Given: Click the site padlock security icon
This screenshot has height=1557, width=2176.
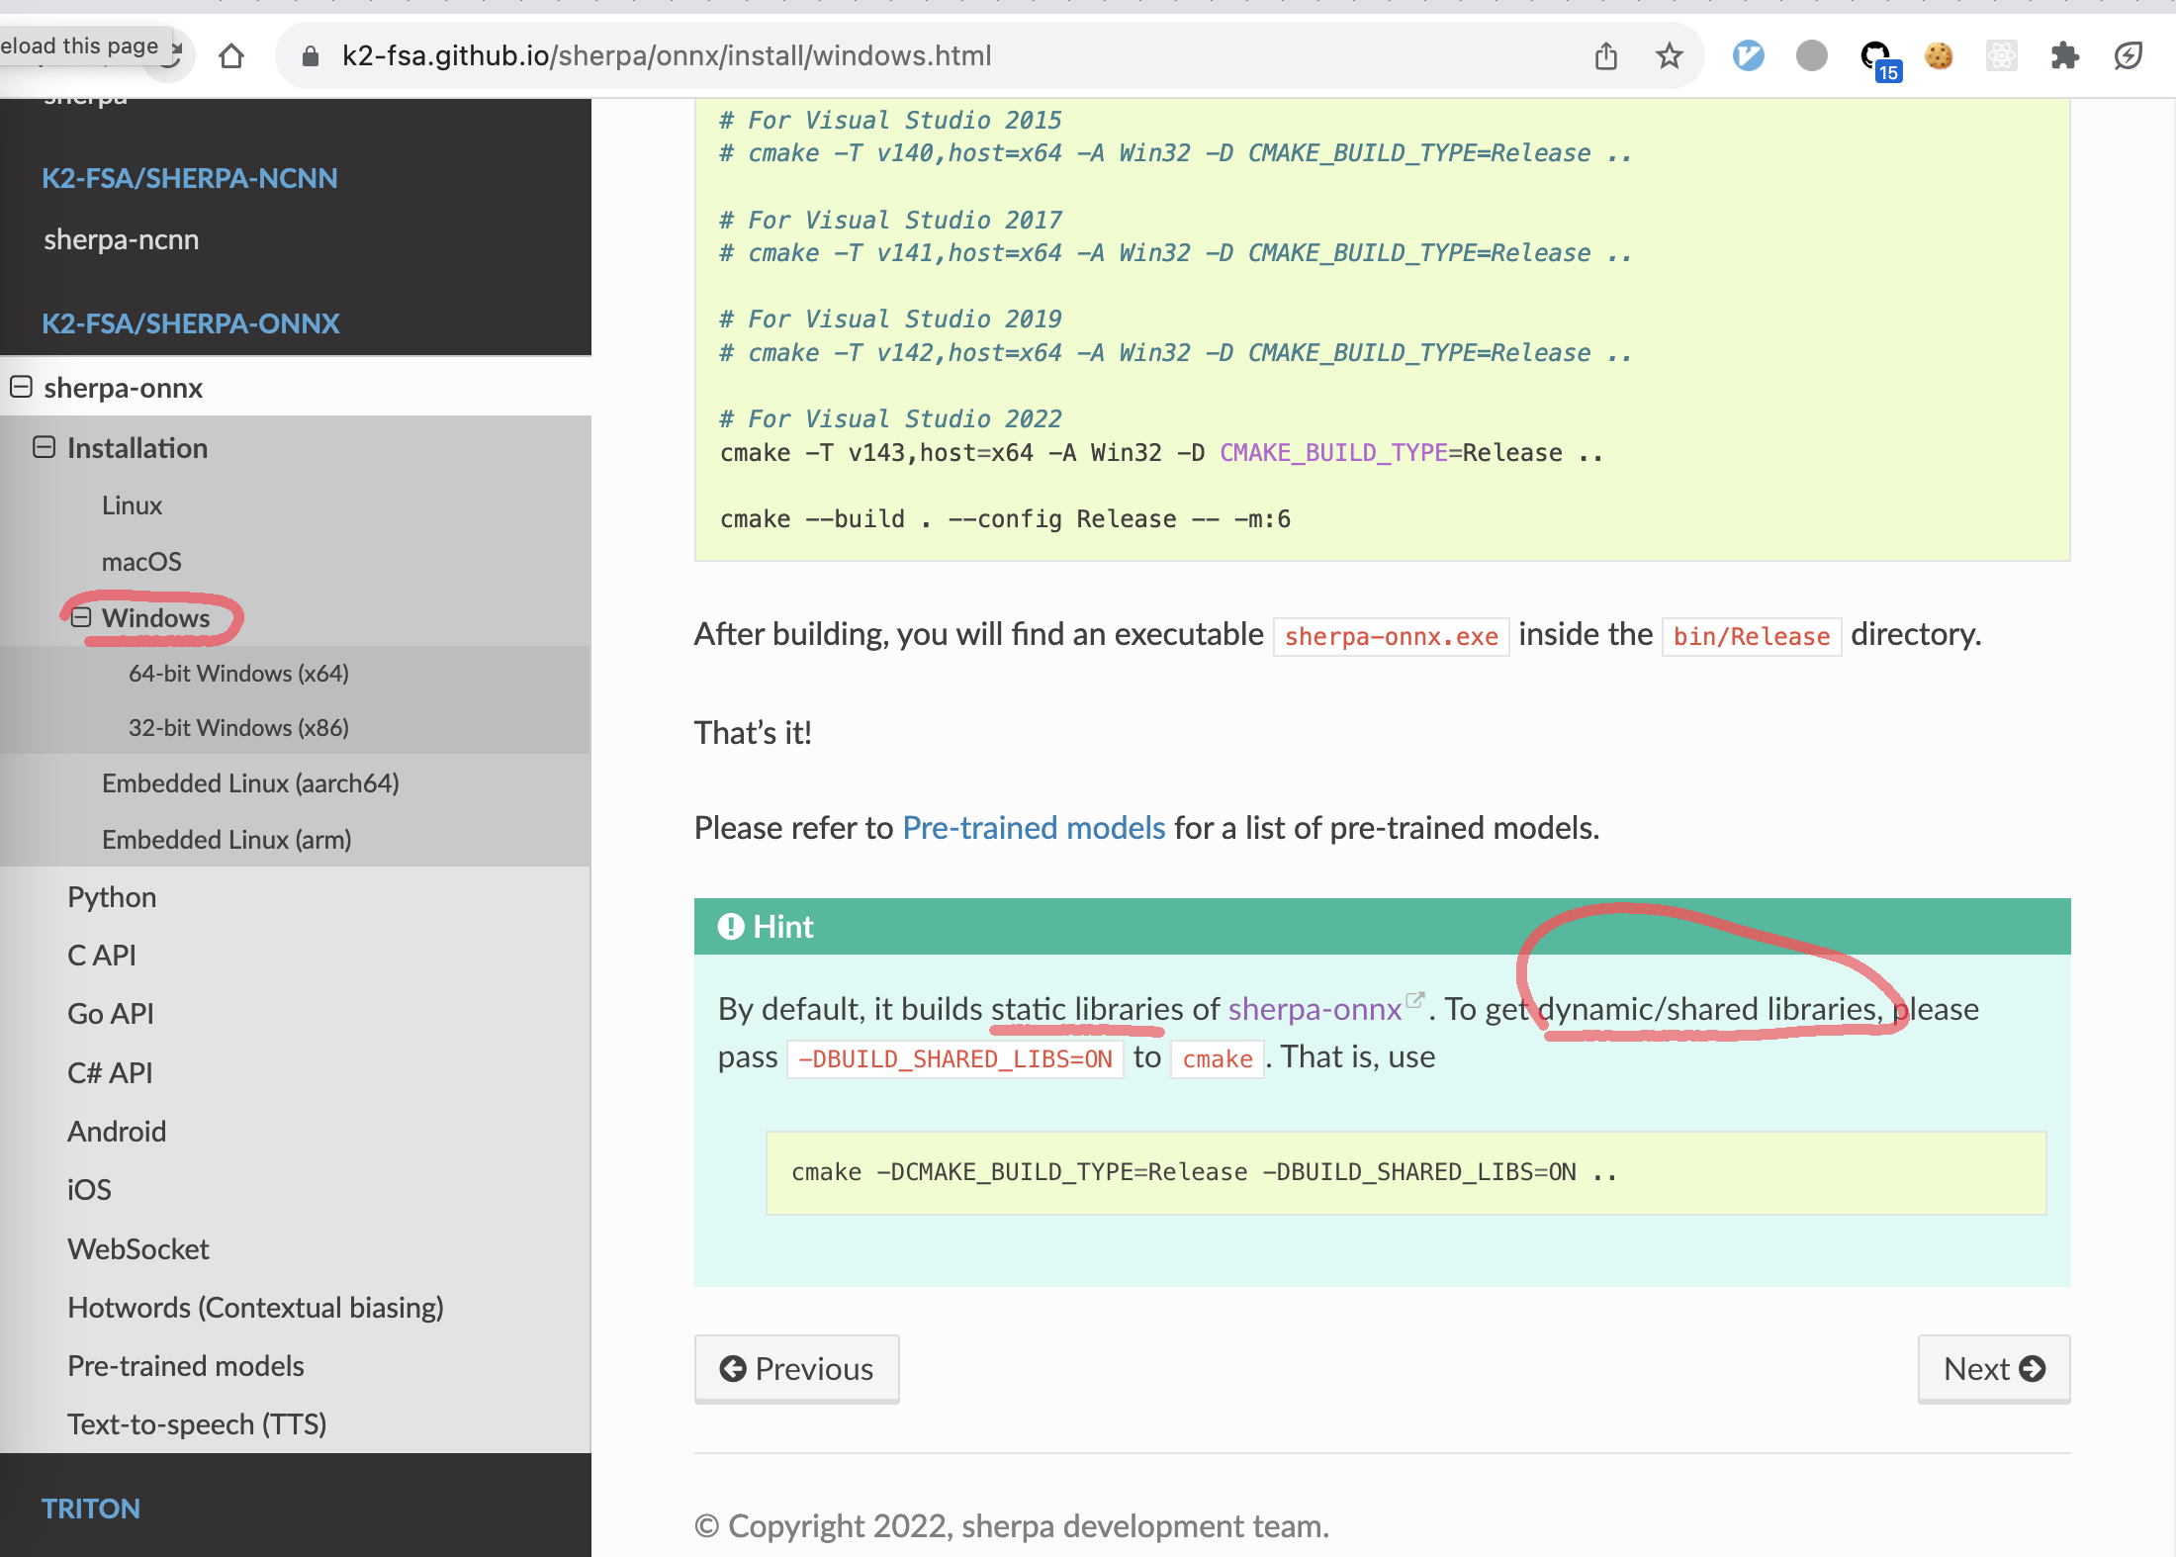Looking at the screenshot, I should (x=309, y=55).
